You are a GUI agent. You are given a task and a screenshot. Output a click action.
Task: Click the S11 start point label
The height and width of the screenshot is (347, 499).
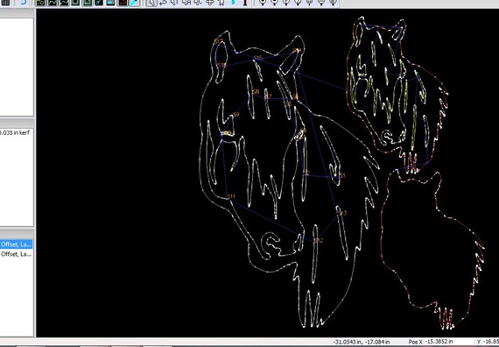point(231,196)
